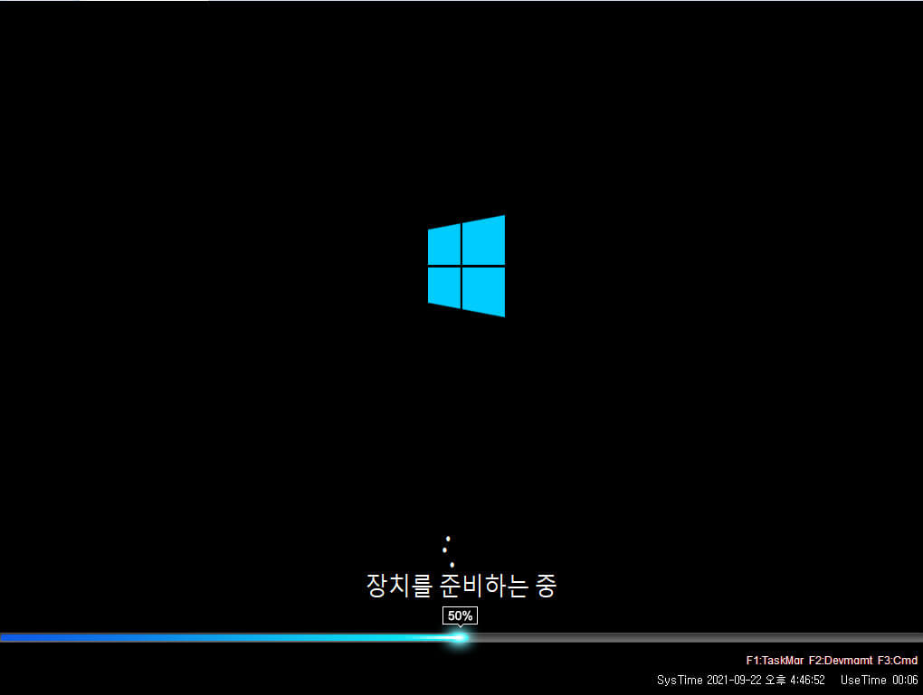Click the 50% progress tooltip label
Image resolution: width=923 pixels, height=695 pixels.
(460, 615)
